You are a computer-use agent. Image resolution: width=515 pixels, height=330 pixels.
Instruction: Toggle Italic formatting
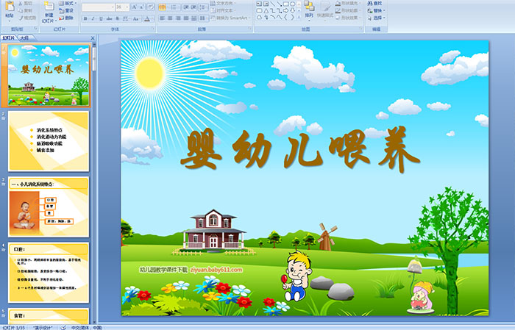93,18
